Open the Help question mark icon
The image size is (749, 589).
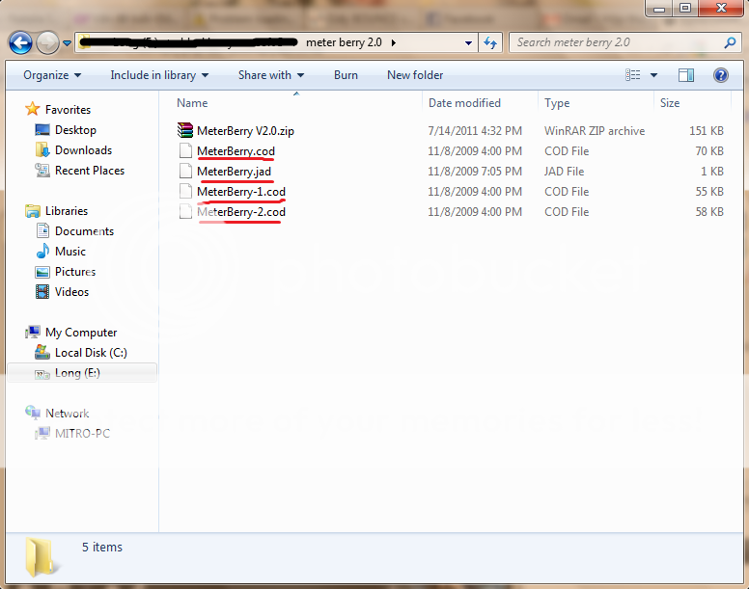[x=720, y=75]
